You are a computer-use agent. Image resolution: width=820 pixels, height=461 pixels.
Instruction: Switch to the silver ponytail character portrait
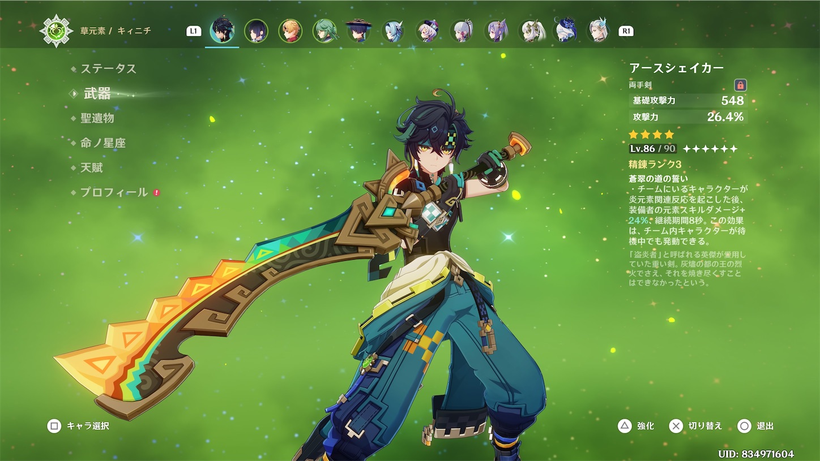[x=462, y=31]
